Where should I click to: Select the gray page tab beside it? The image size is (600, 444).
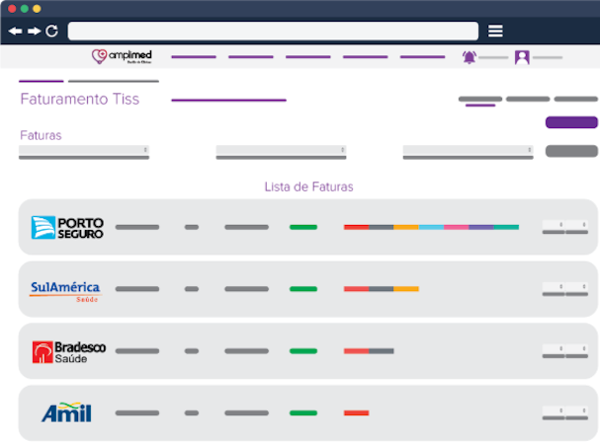point(114,81)
